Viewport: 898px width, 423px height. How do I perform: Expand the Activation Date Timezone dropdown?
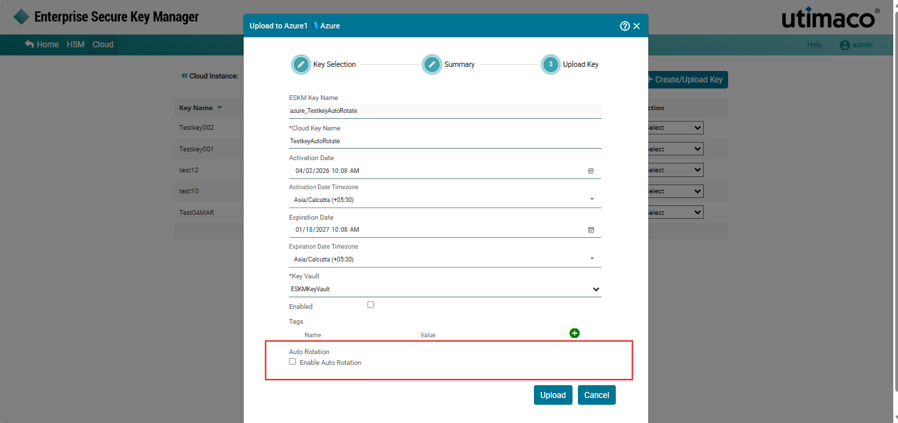click(x=592, y=199)
